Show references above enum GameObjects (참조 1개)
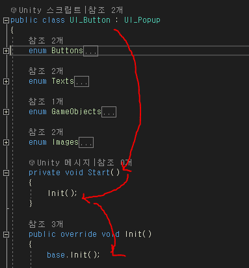 click(x=46, y=101)
